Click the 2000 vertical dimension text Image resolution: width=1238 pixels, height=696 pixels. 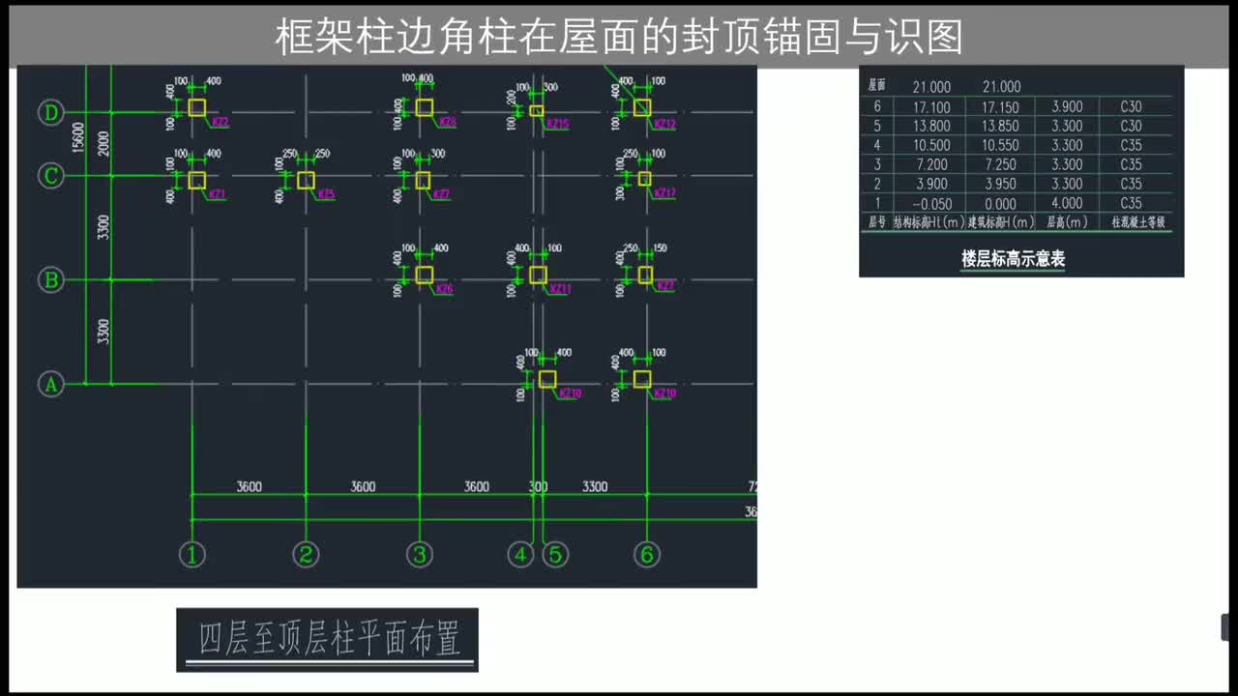103,143
